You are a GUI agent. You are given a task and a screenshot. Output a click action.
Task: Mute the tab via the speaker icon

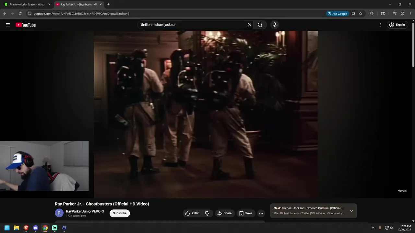[x=95, y=5]
